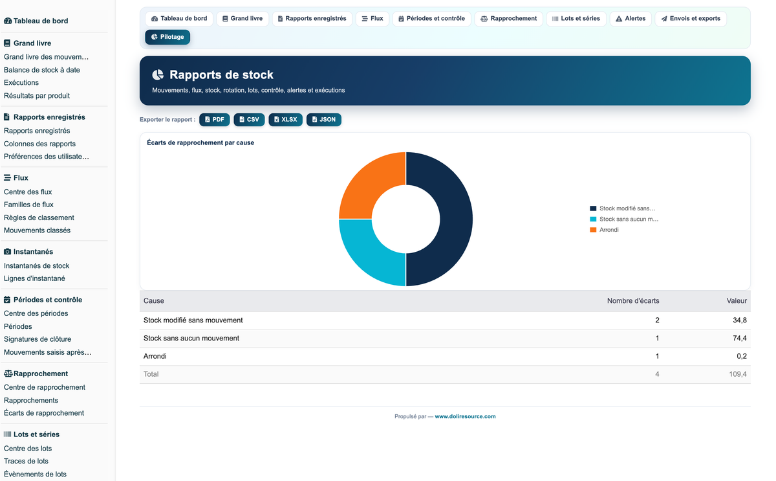Image resolution: width=776 pixels, height=481 pixels.
Task: Click the file icon on the XLSX export button
Action: (x=277, y=120)
